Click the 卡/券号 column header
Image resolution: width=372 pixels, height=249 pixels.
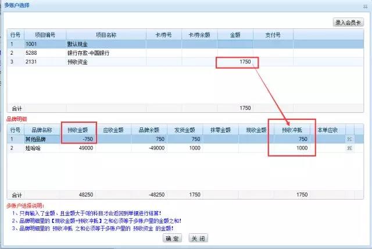tap(164, 35)
